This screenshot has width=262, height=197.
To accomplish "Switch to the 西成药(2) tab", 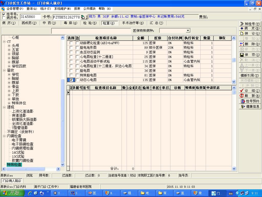I will (29, 23).
